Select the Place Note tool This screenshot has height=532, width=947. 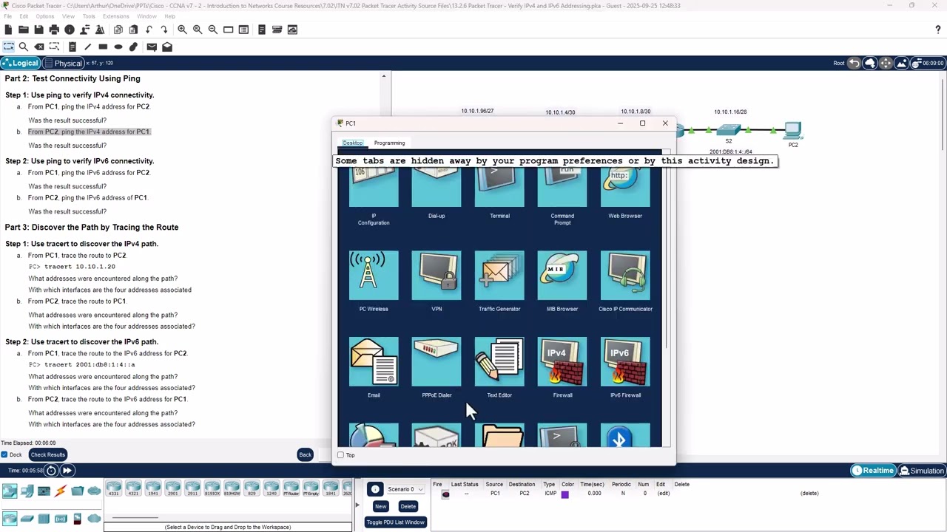tap(73, 47)
